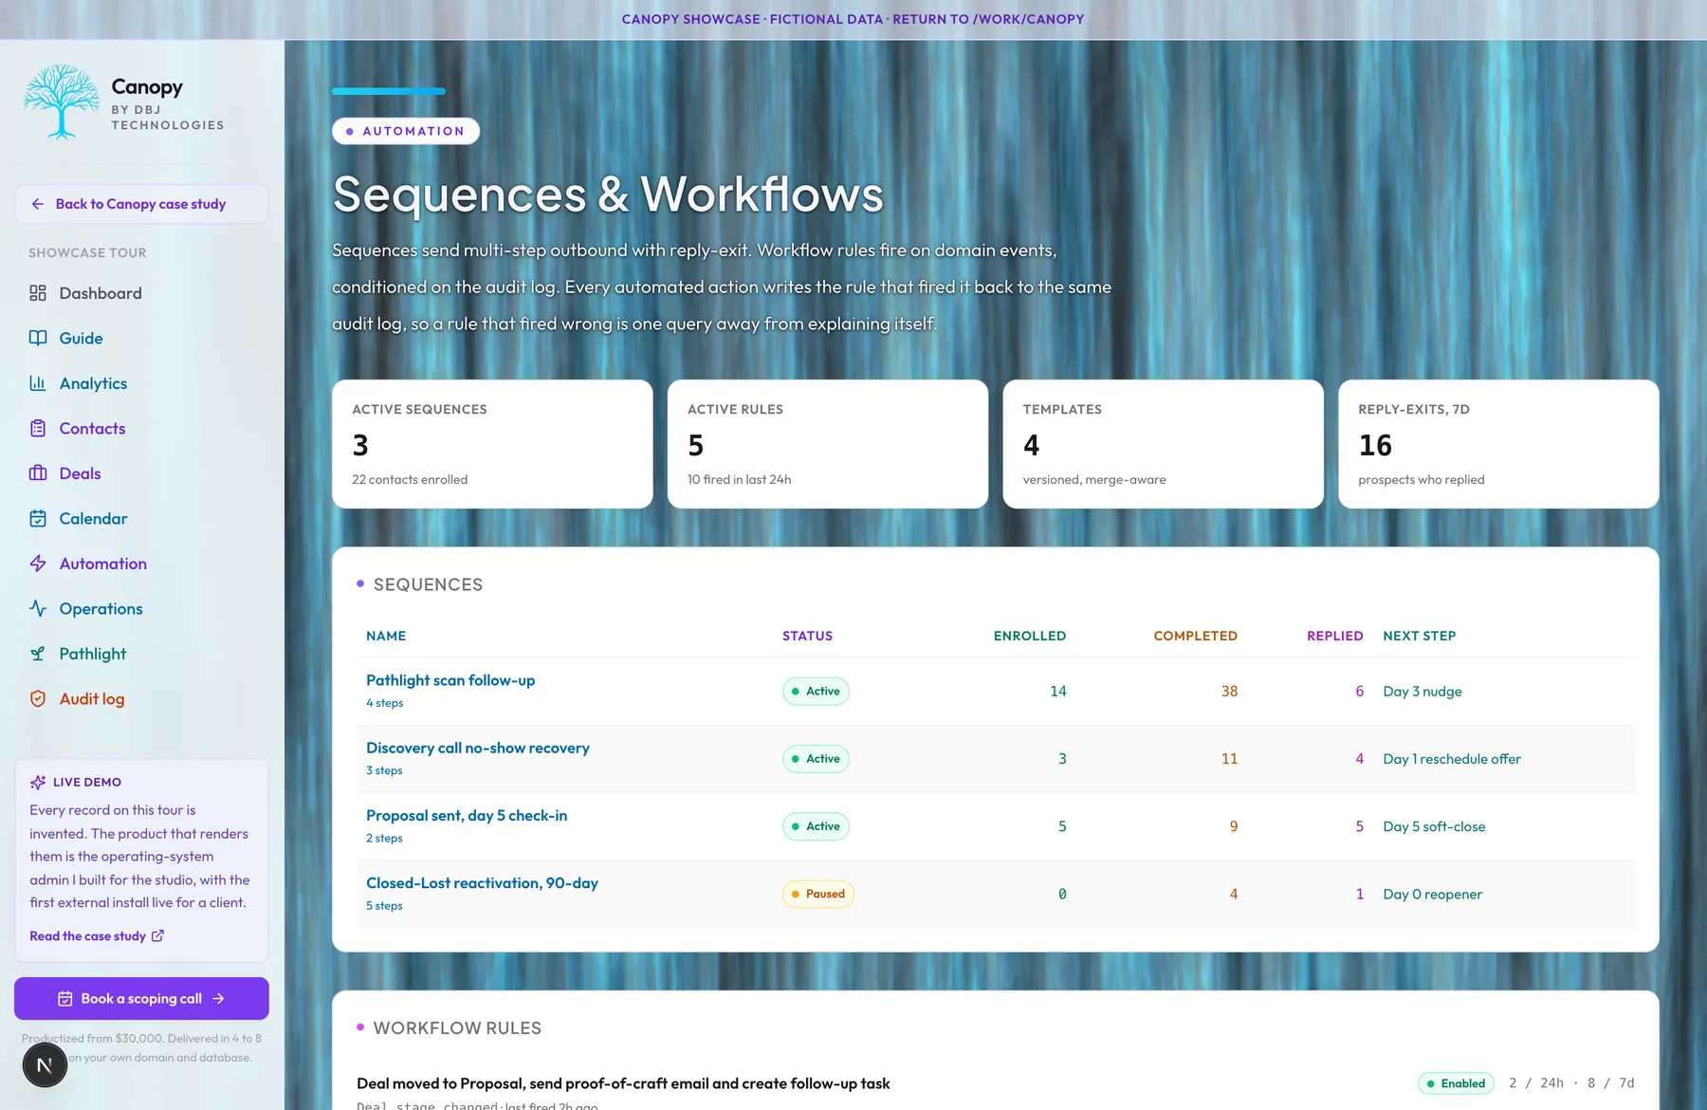Click Book a scoping call button
The width and height of the screenshot is (1707, 1110).
click(141, 999)
